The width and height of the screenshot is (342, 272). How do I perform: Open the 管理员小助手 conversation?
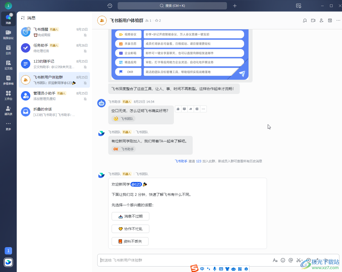pos(54,96)
